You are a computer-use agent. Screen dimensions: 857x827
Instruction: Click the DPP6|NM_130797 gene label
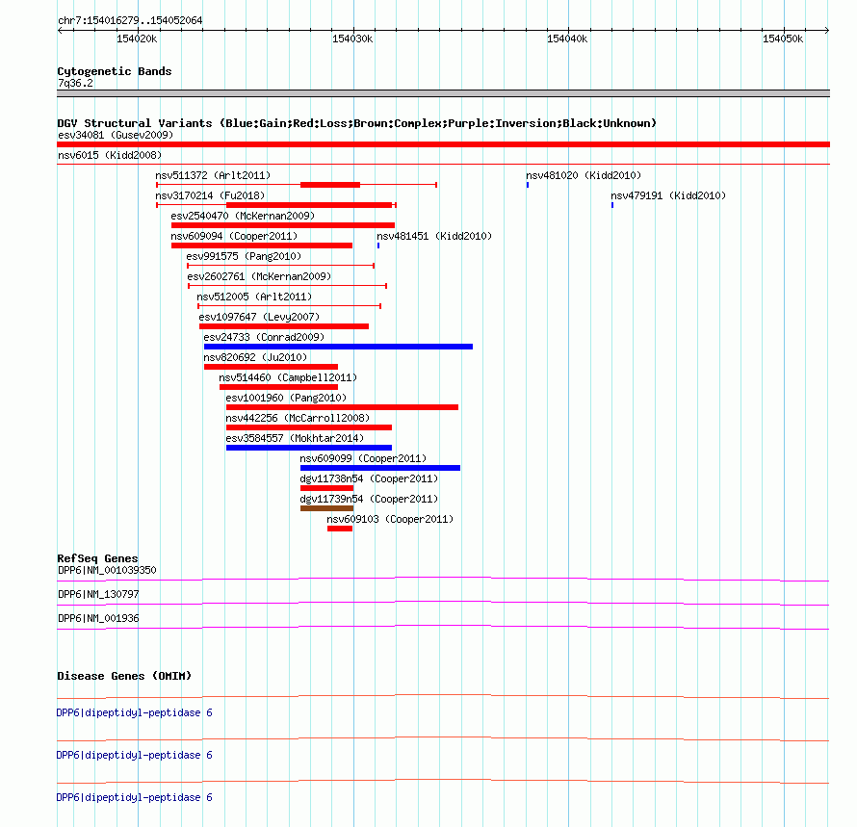point(98,594)
